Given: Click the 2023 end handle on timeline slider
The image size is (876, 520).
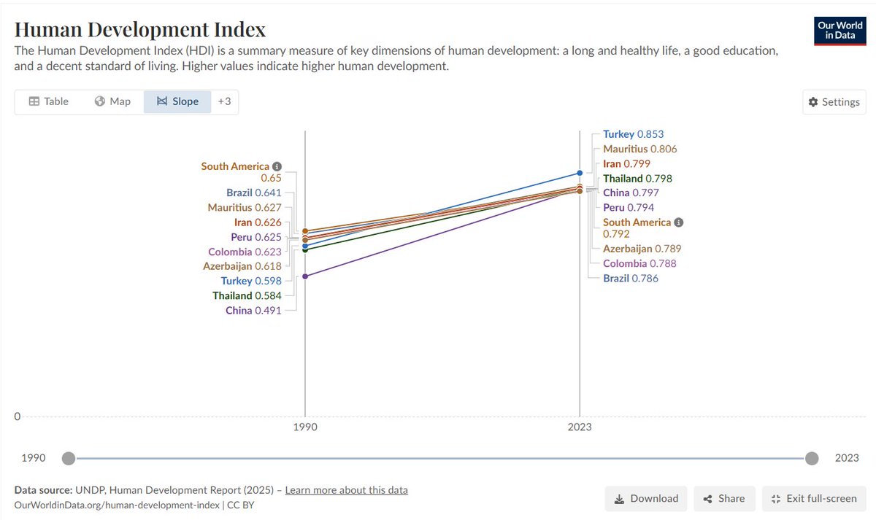Looking at the screenshot, I should pos(812,458).
